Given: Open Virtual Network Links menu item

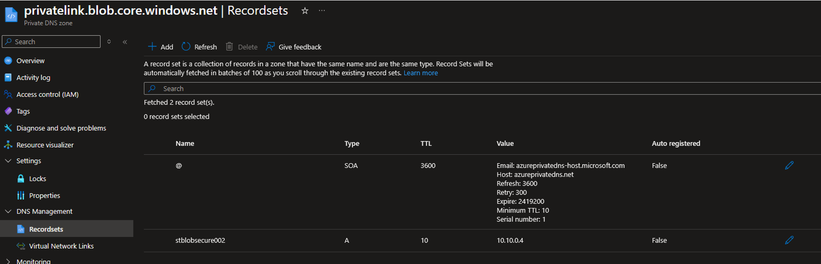Looking at the screenshot, I should (61, 246).
